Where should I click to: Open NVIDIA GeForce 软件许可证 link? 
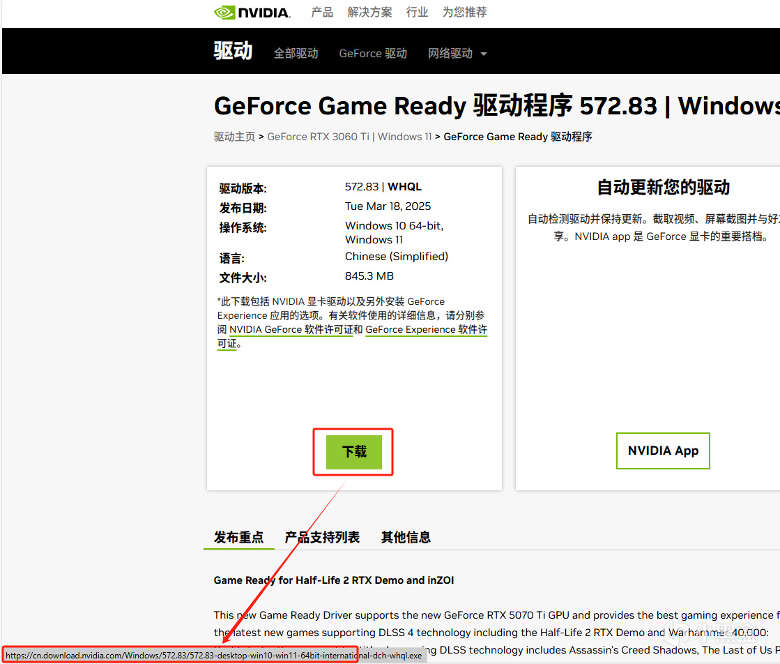coord(291,329)
